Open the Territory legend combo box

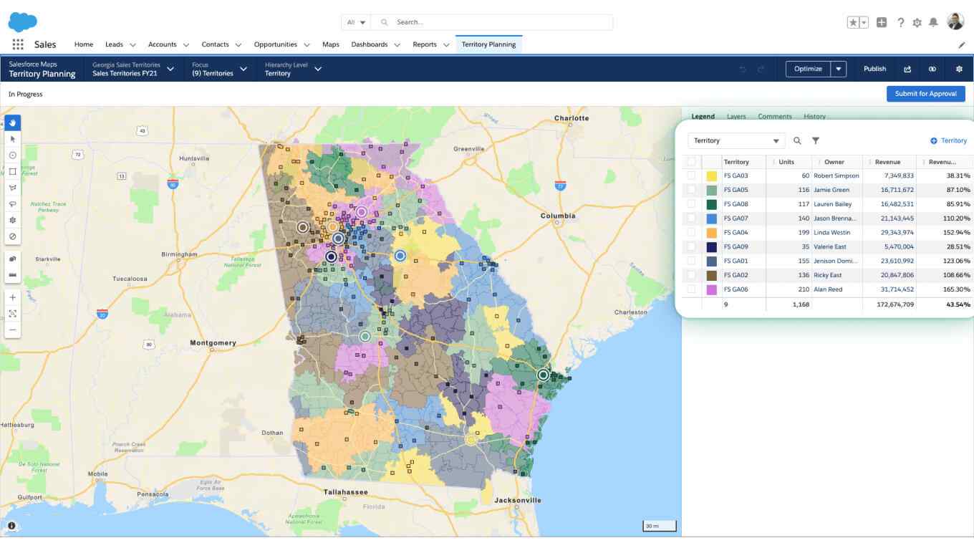(737, 141)
